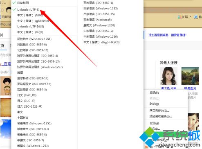Image resolution: width=202 pixels, height=149 pixels.
Task: Open the dropdown arrow beside 扩展
Action: tap(191, 17)
